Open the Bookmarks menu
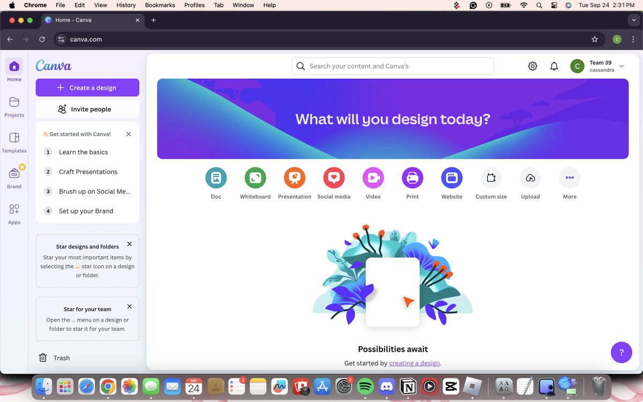643x402 pixels. tap(160, 5)
